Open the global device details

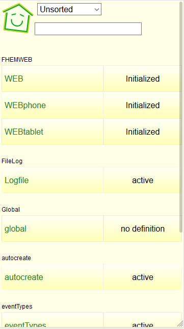point(15,229)
